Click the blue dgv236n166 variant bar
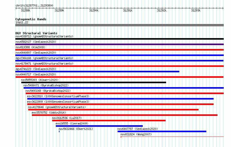231x147 pixels. tap(119, 61)
